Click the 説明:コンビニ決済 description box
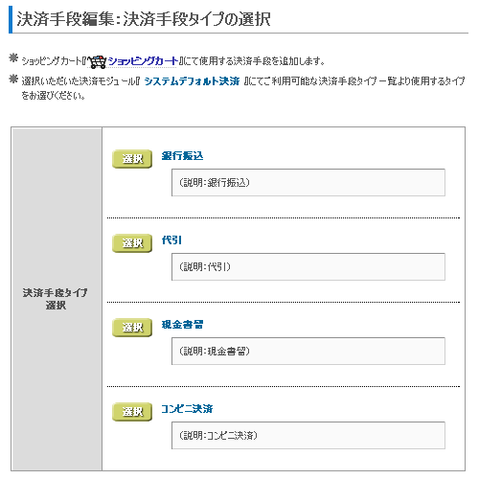 308,435
